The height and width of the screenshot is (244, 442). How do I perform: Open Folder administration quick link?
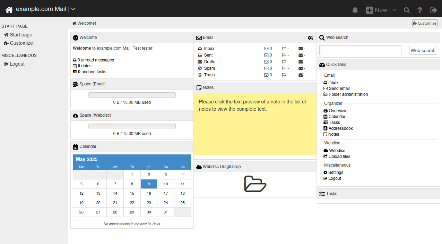click(x=348, y=94)
